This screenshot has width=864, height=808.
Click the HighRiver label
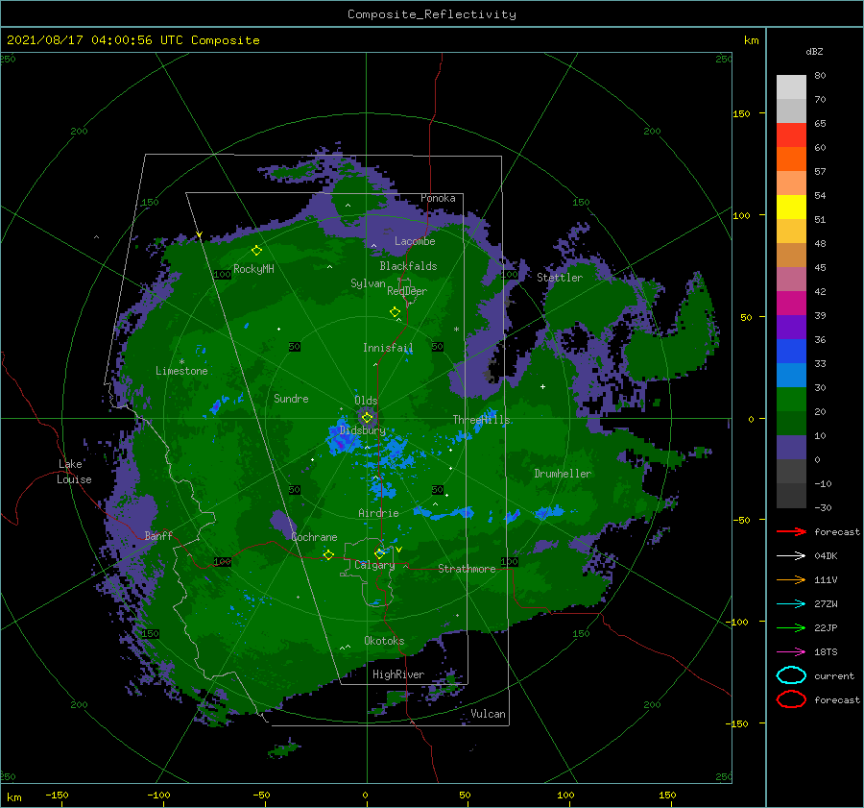point(398,674)
